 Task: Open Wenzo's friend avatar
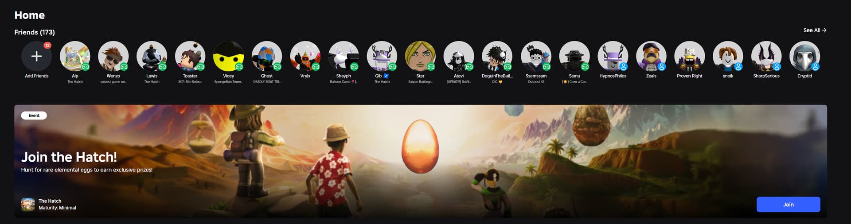point(113,56)
